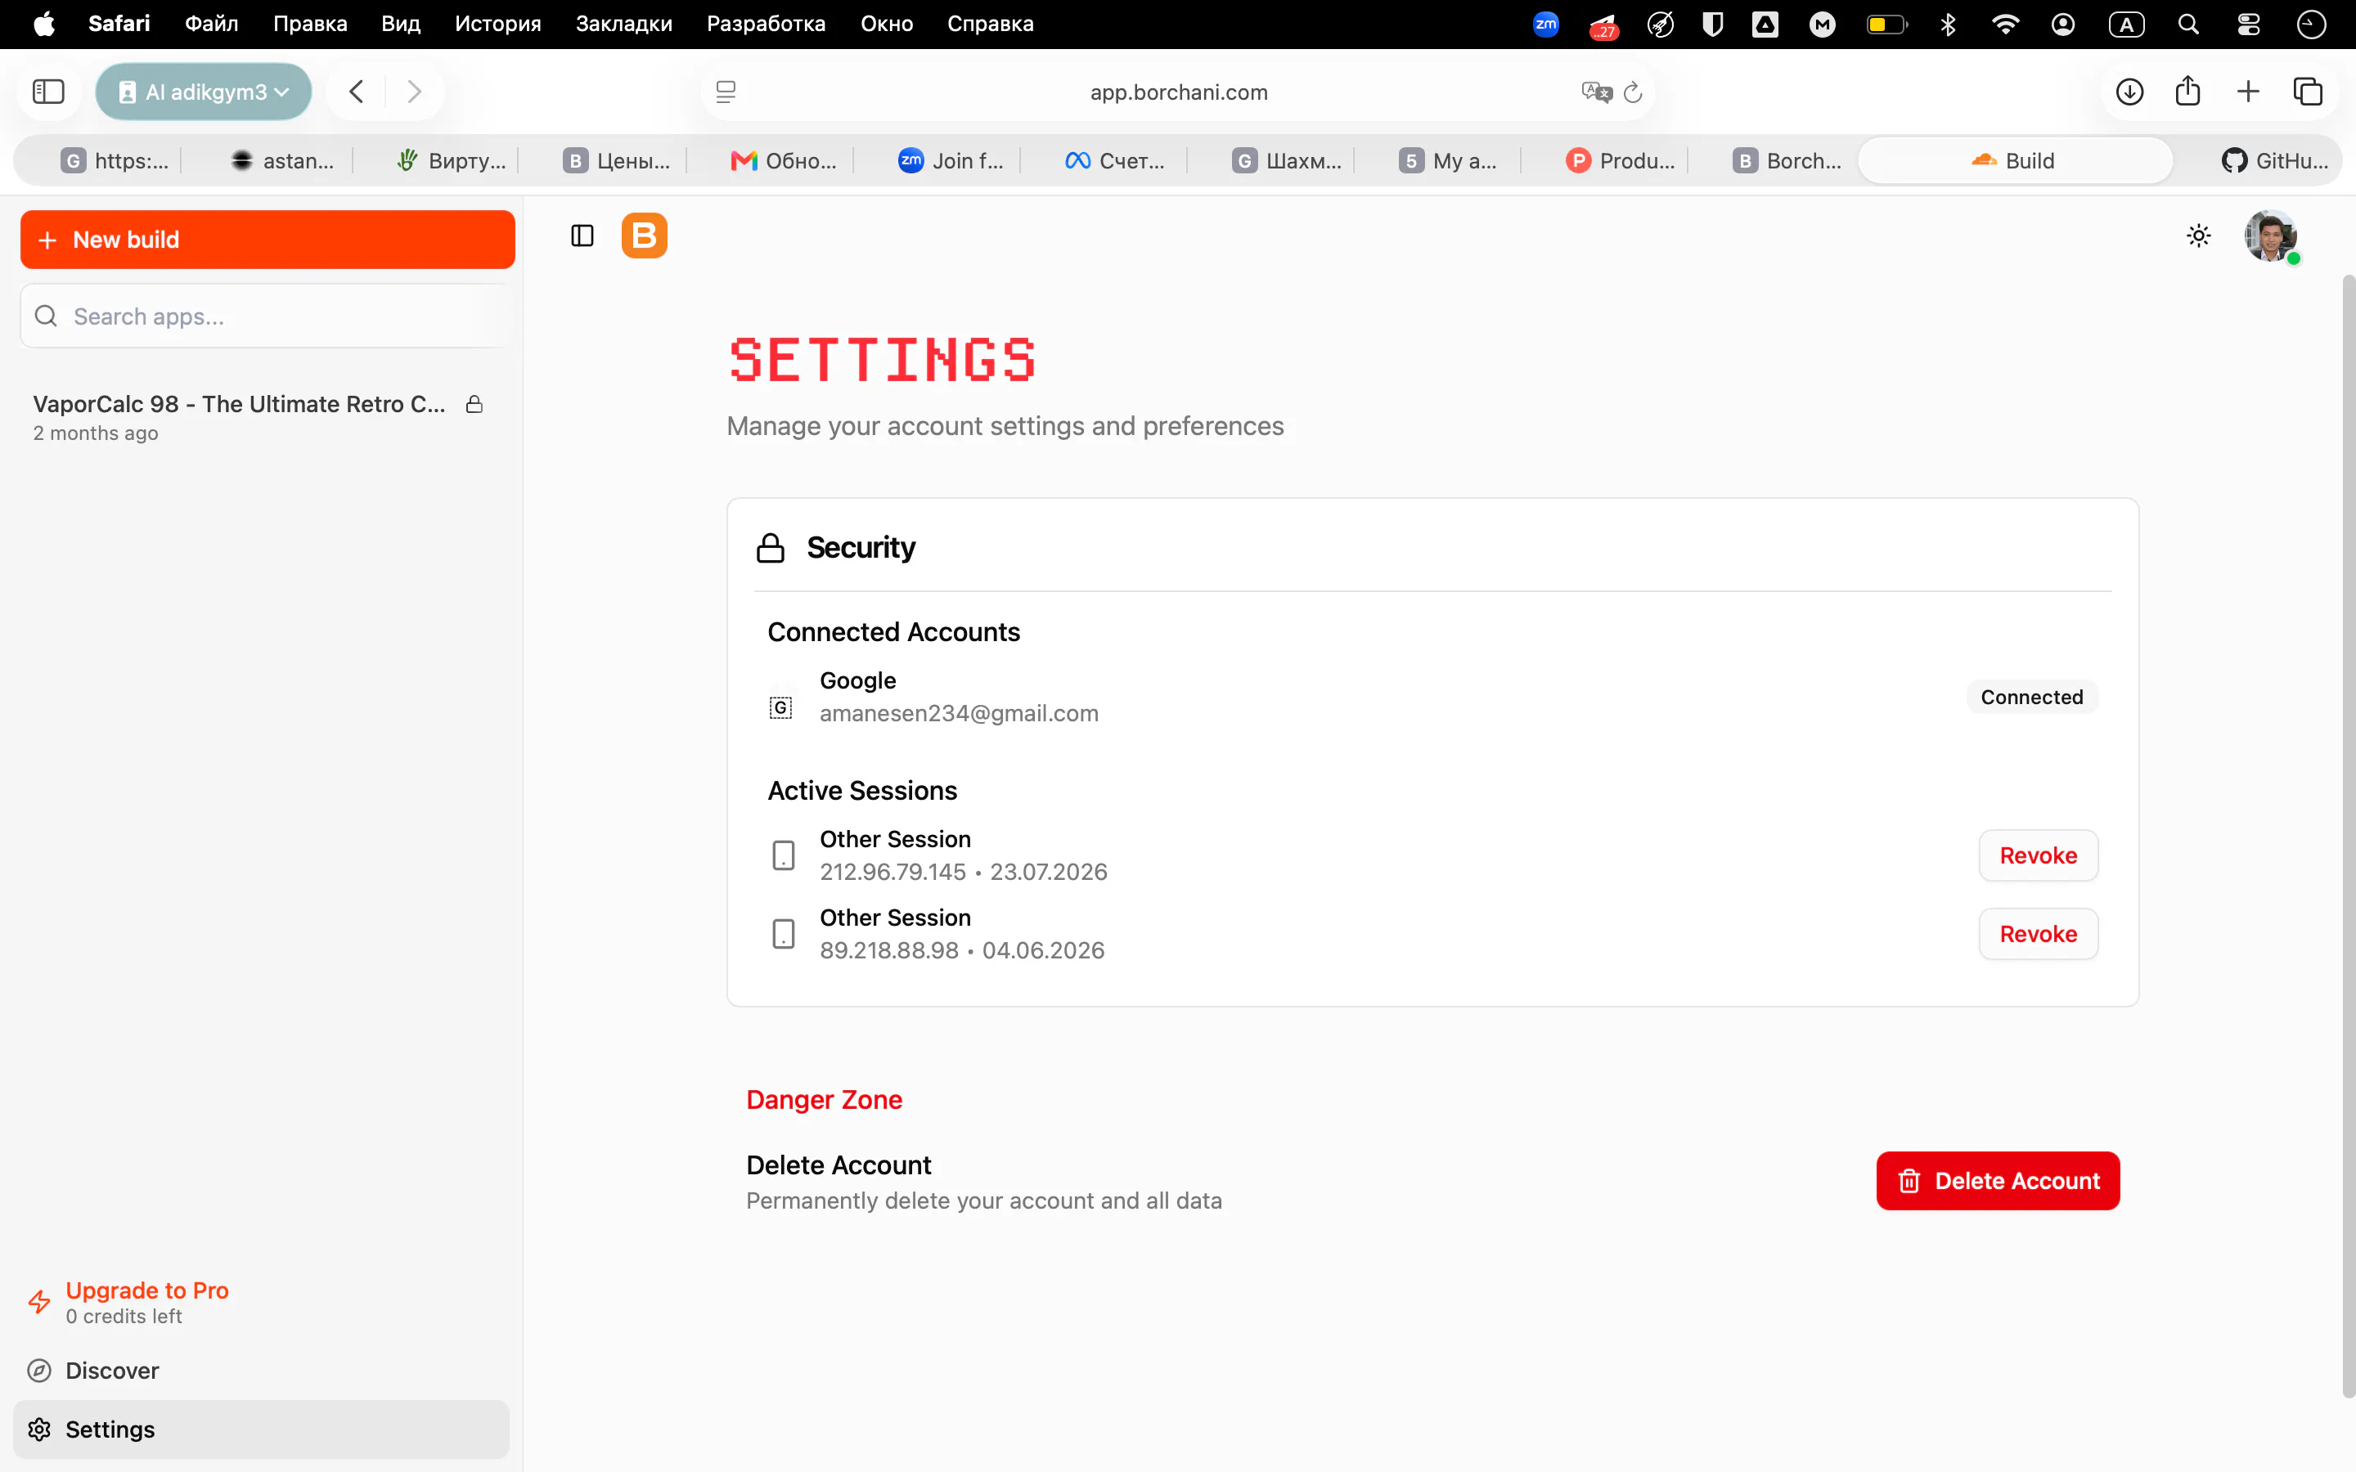Switch to the Цены... tab

point(616,160)
